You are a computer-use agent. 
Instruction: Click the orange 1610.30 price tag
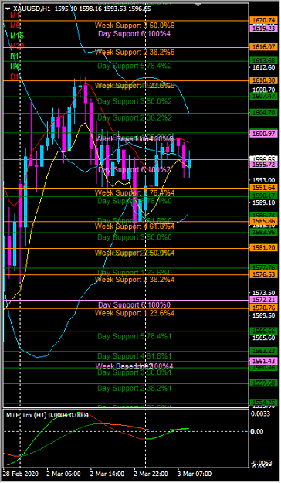tap(264, 80)
